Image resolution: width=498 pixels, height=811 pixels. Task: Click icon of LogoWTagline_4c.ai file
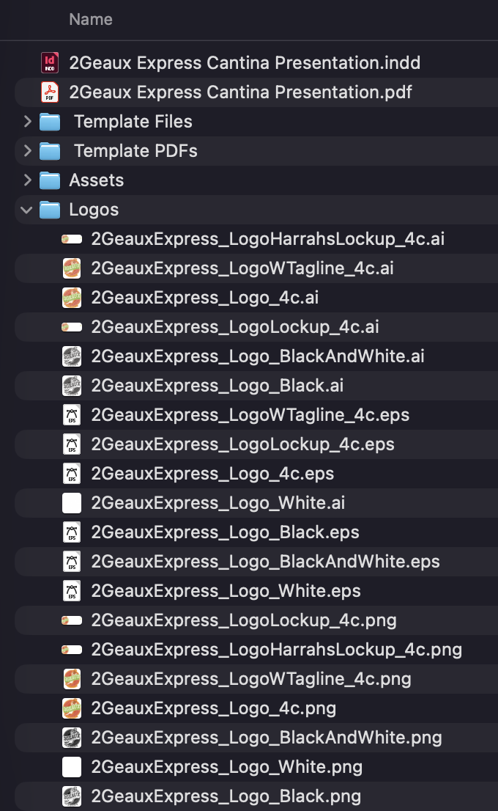pos(72,268)
